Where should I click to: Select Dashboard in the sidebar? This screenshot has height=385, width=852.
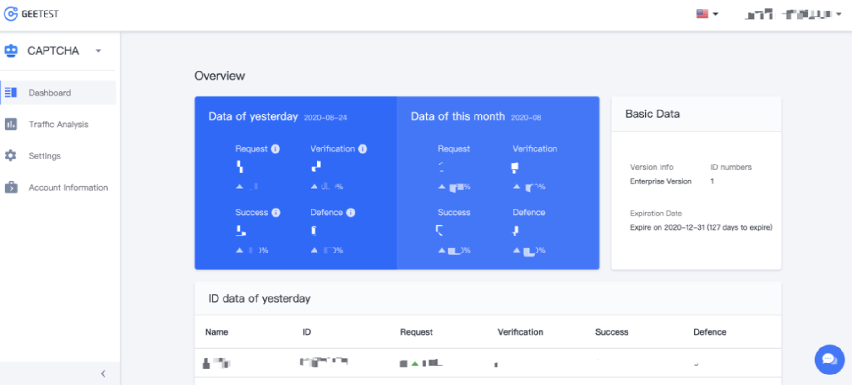click(x=49, y=93)
